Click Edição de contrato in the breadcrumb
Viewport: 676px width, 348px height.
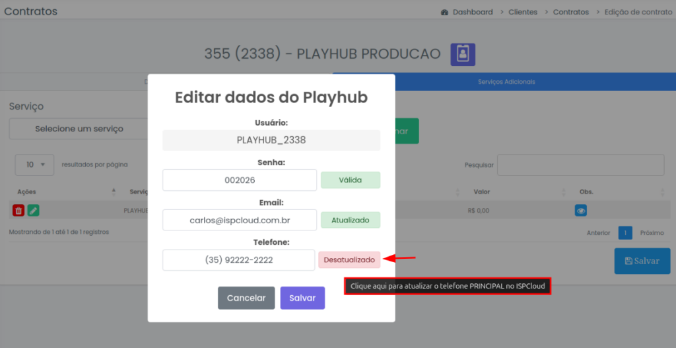tap(638, 12)
